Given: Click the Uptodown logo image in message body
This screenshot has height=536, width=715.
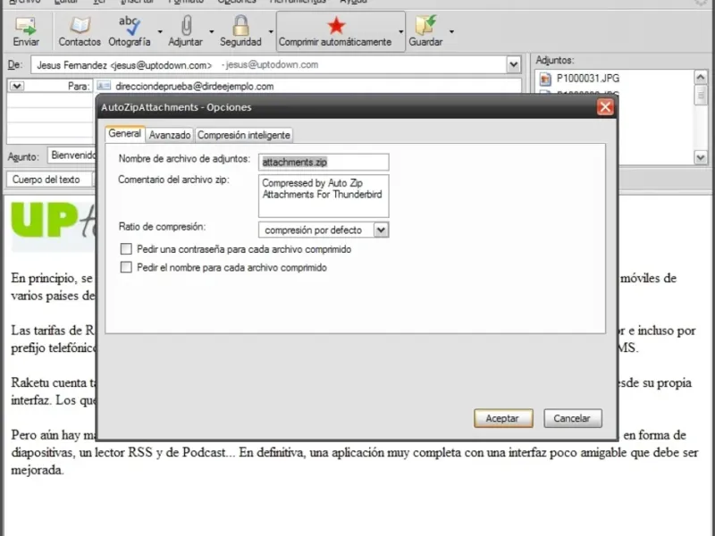Looking at the screenshot, I should pos(53,227).
